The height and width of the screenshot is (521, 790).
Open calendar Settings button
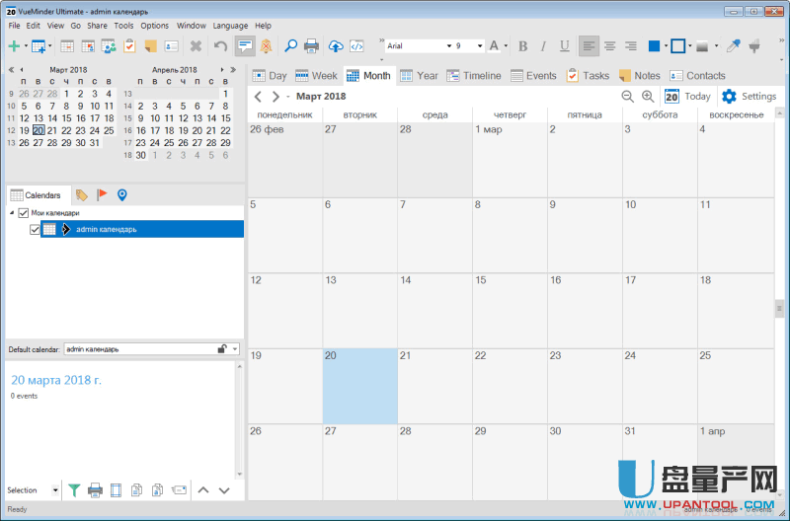pos(749,97)
